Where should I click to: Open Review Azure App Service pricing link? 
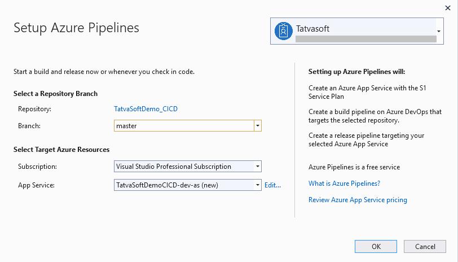pyautogui.click(x=358, y=200)
